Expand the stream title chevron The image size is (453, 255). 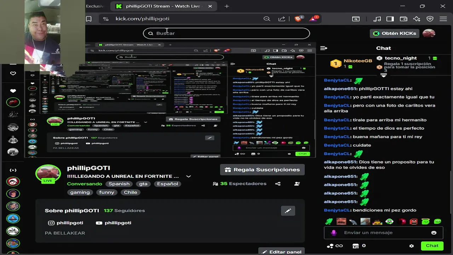189,176
